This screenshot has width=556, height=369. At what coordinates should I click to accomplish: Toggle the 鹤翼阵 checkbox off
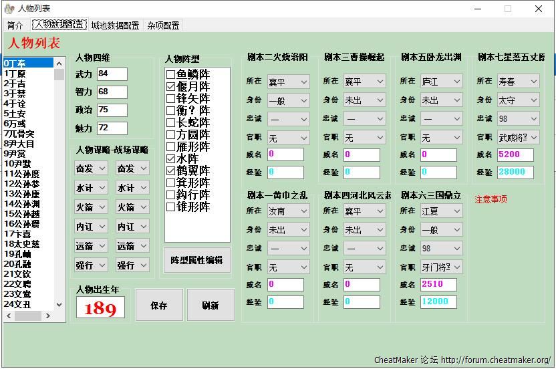[x=171, y=170]
